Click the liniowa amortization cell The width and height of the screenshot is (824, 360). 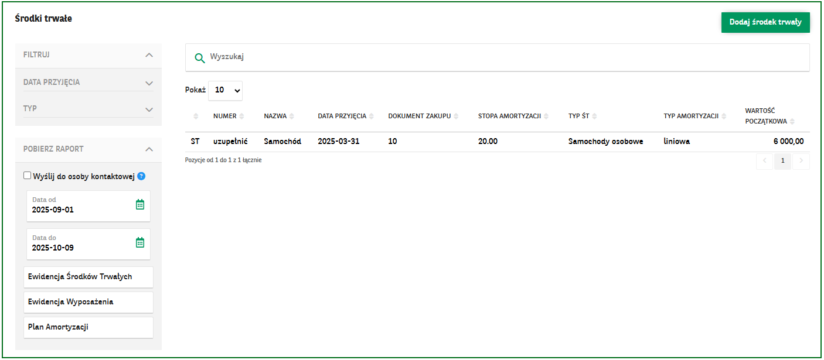tap(677, 142)
